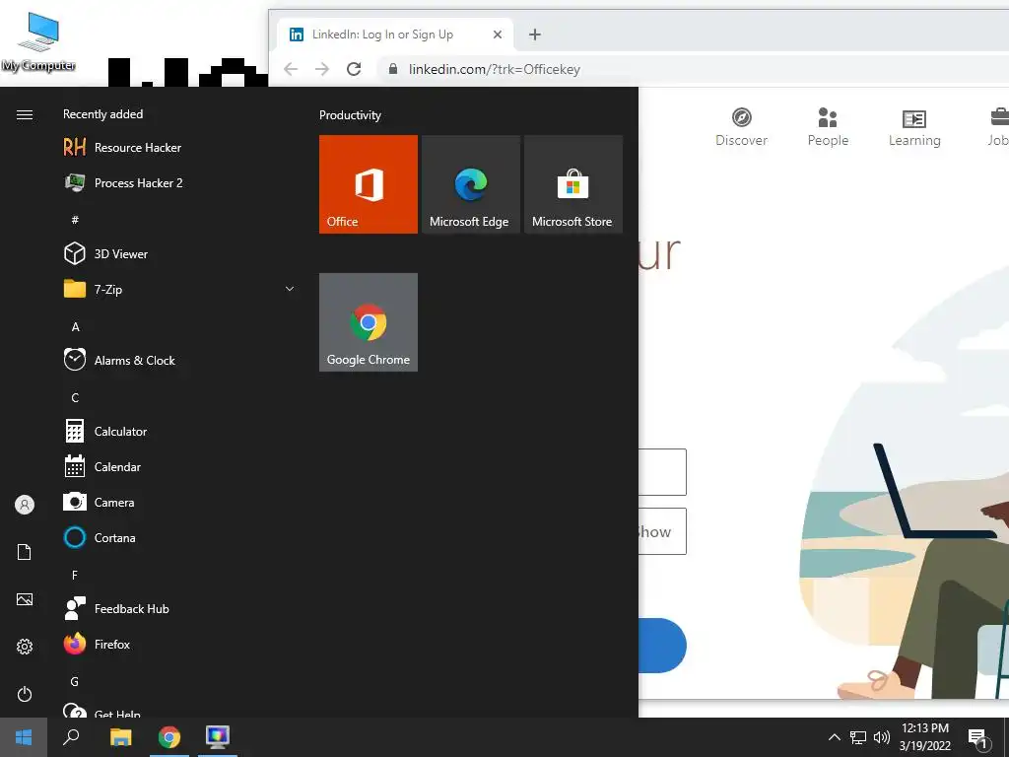
Task: Open the Pictures shortcut in Start rail
Action: coord(25,599)
